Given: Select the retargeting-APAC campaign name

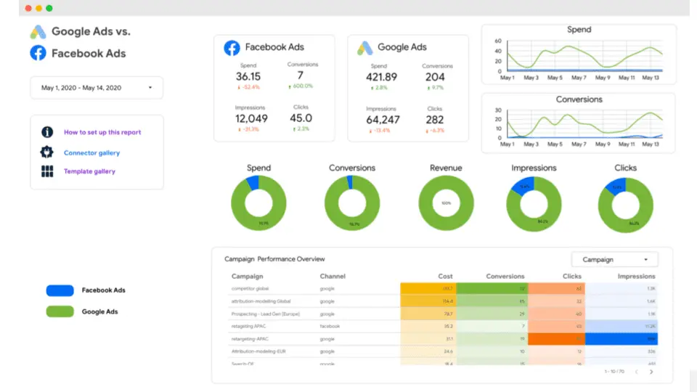Looking at the screenshot, I should [250, 339].
